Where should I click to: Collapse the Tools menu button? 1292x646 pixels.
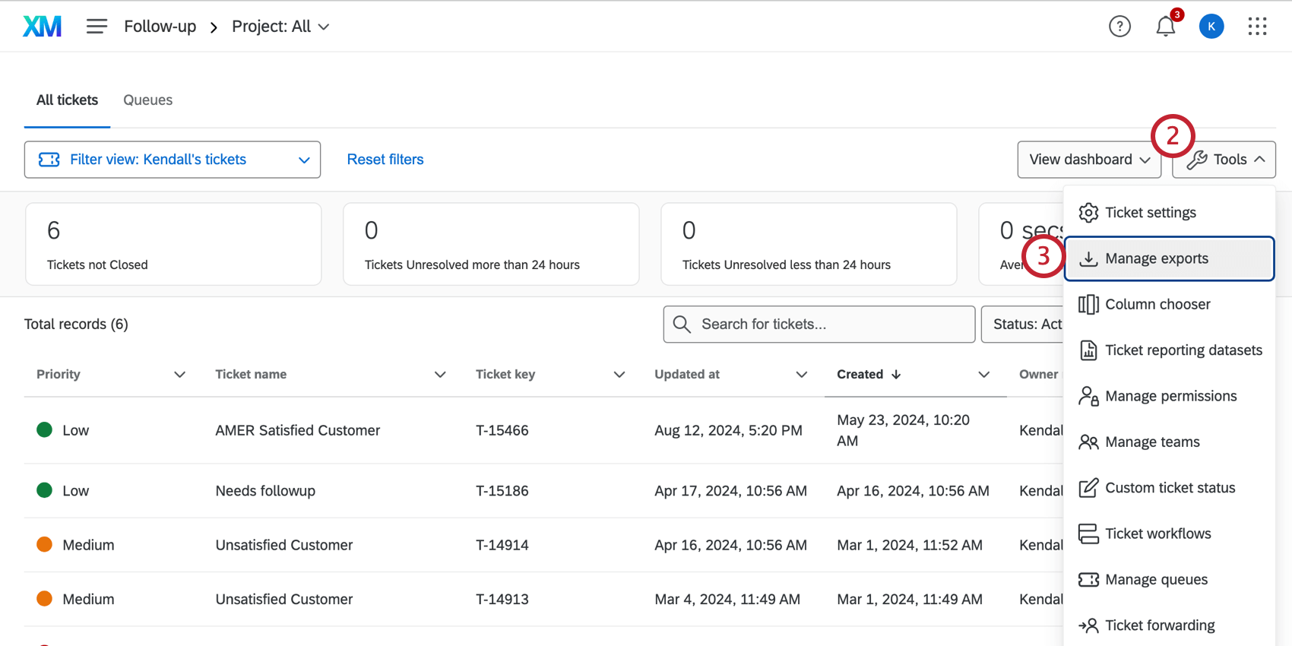click(x=1224, y=160)
